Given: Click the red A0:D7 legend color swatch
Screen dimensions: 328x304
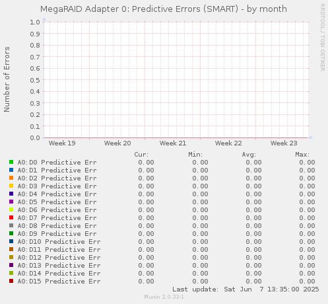Looking at the screenshot, I should [x=11, y=217].
